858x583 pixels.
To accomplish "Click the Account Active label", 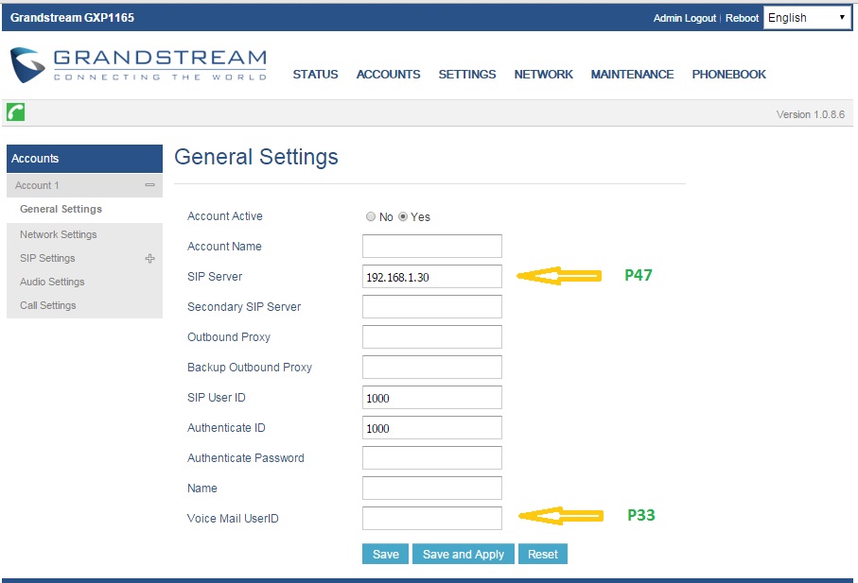I will (225, 216).
